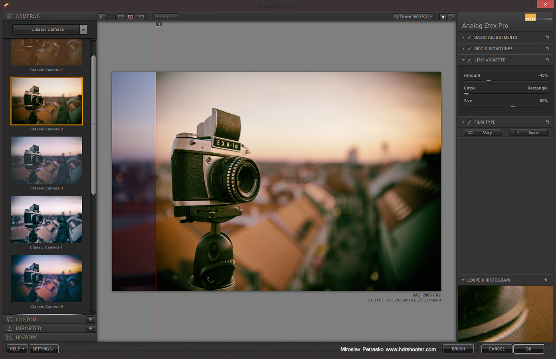Switch to side-by-side preview view

(141, 17)
